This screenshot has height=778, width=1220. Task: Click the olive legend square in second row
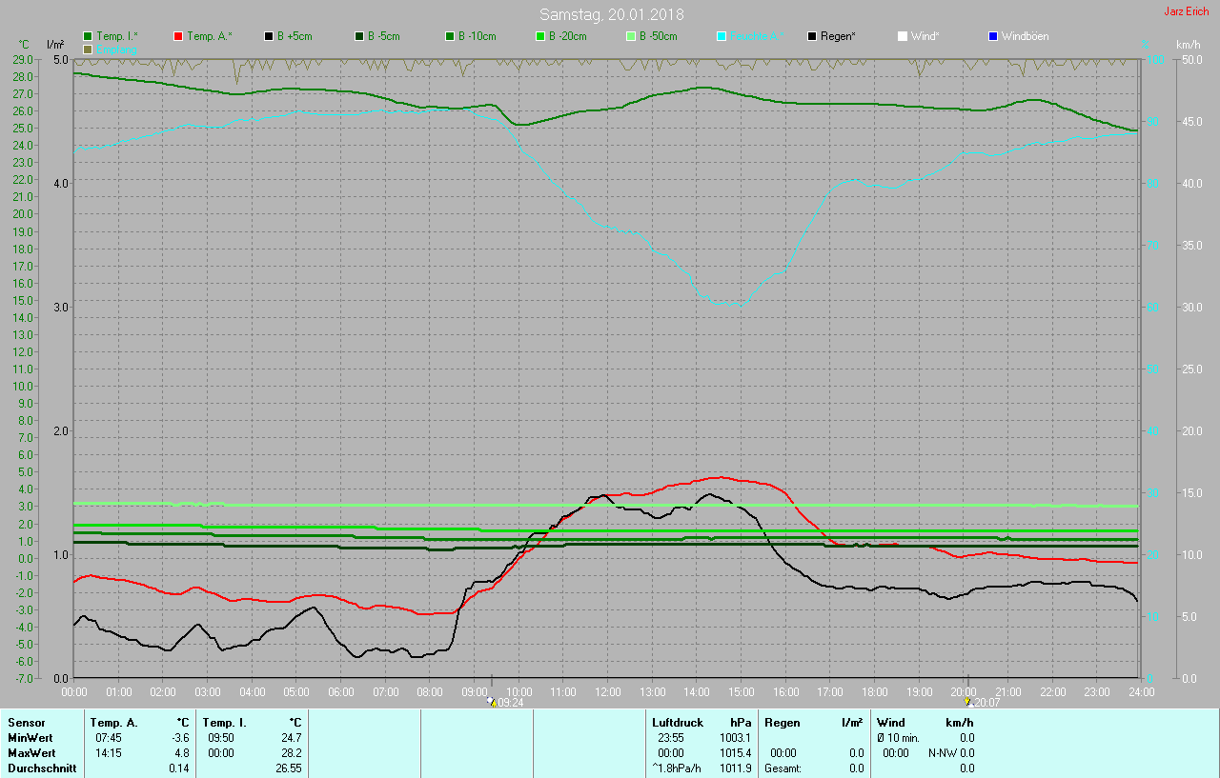[88, 49]
